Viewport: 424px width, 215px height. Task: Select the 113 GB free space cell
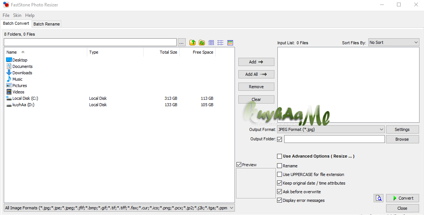coord(207,98)
